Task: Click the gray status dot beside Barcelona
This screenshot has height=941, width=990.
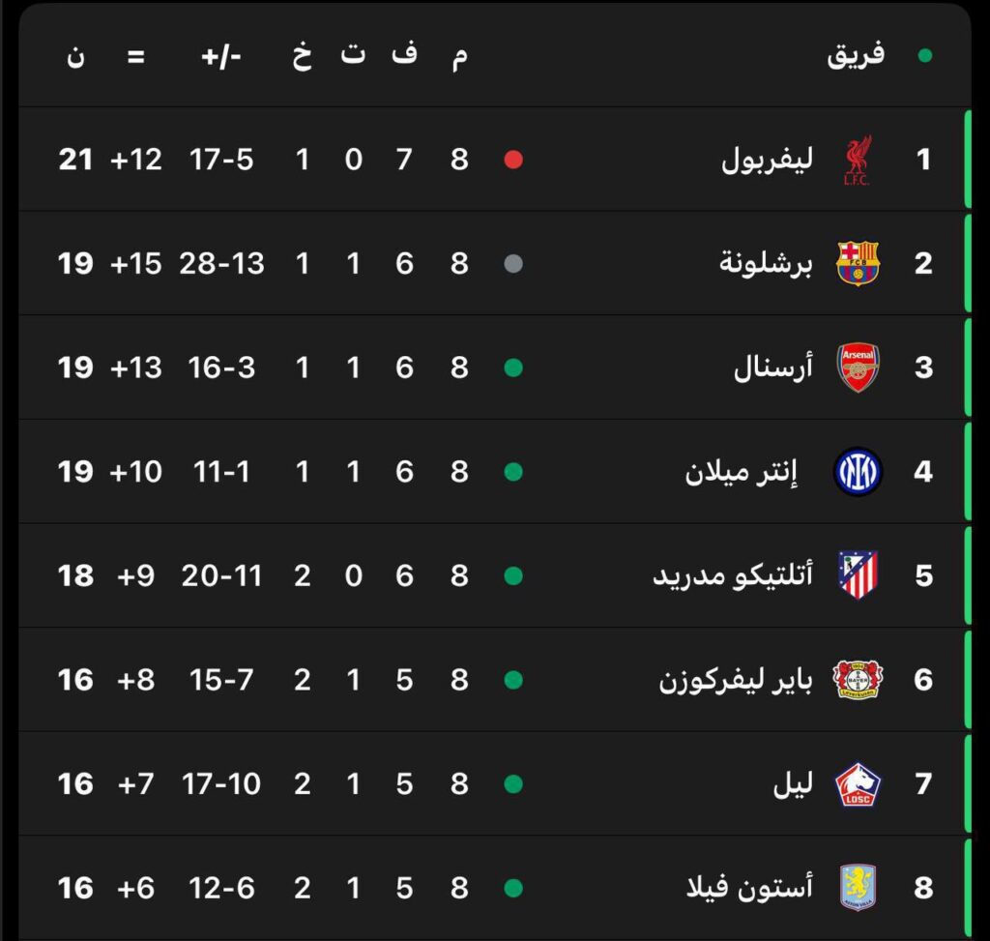Action: (513, 263)
